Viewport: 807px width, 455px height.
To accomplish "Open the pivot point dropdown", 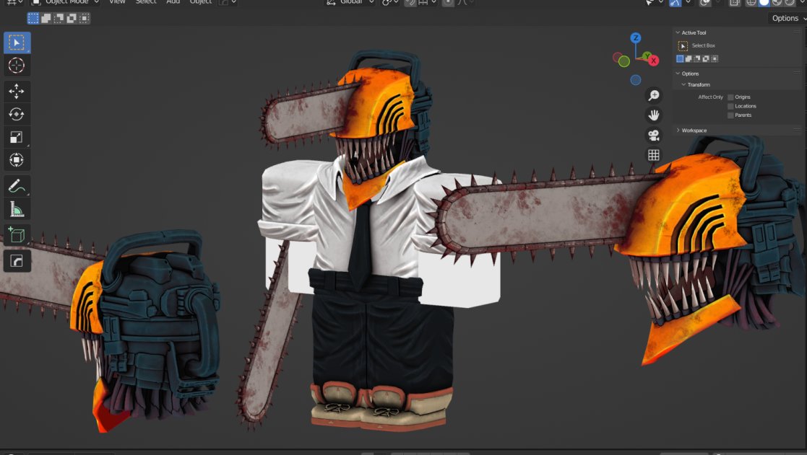I will [389, 3].
